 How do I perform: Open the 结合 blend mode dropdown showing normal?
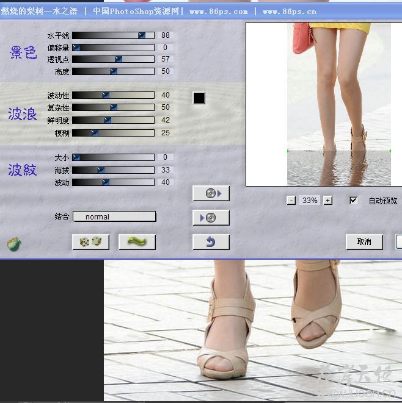[114, 216]
